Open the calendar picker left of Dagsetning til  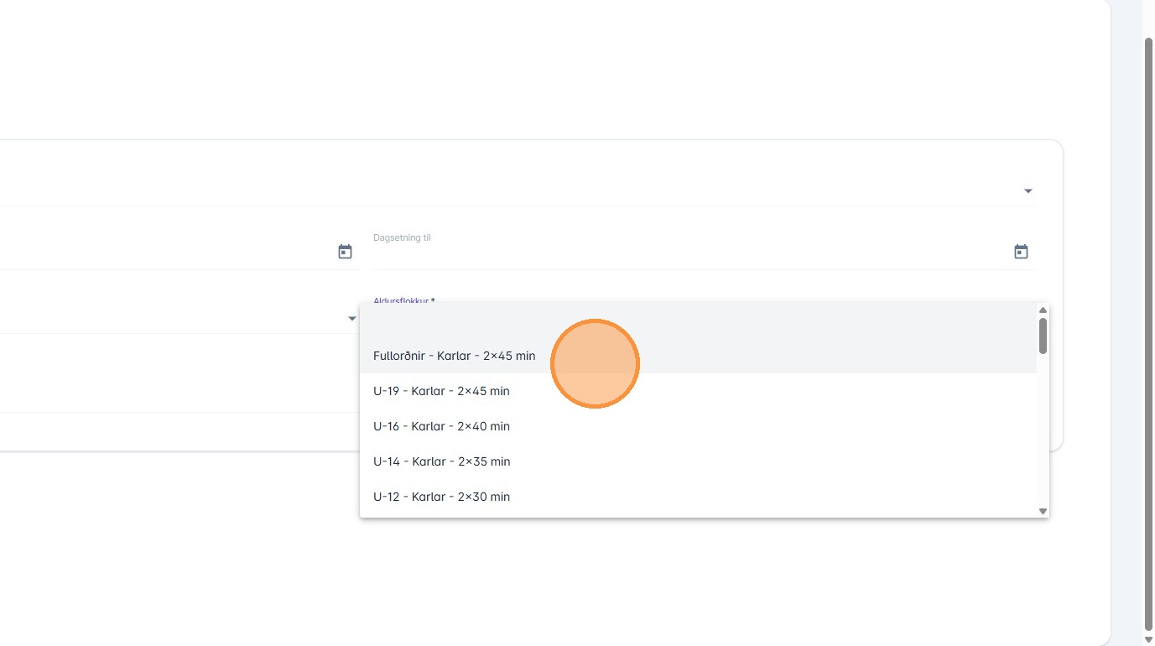click(345, 252)
